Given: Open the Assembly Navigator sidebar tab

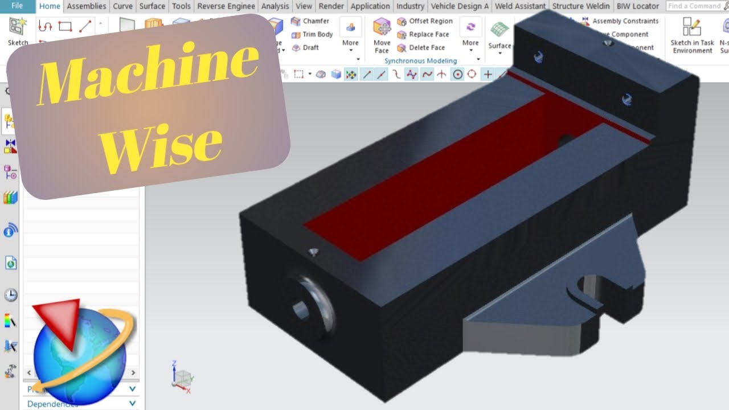Looking at the screenshot, I should point(10,121).
